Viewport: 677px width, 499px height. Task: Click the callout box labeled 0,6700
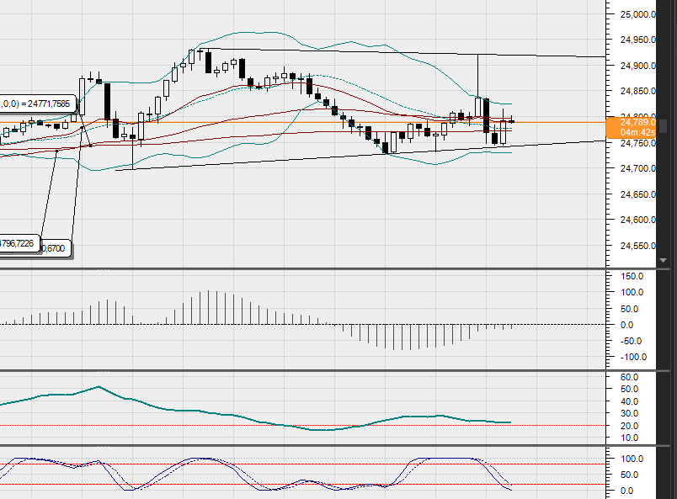(x=51, y=247)
